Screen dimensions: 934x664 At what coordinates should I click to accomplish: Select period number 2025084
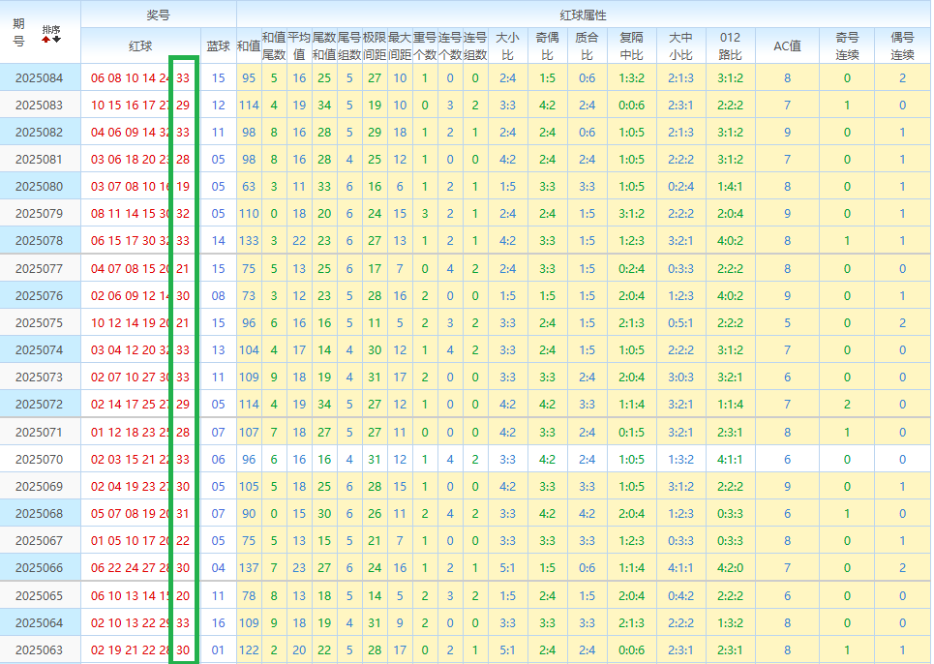point(40,78)
